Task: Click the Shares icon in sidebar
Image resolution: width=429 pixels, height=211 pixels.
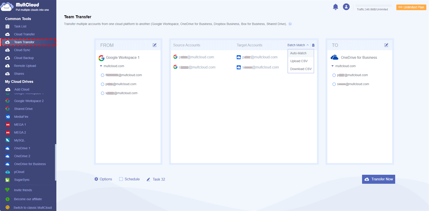Action: pyautogui.click(x=8, y=74)
